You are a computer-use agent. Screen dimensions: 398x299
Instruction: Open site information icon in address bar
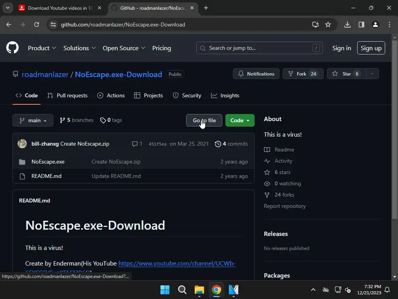pyautogui.click(x=53, y=25)
